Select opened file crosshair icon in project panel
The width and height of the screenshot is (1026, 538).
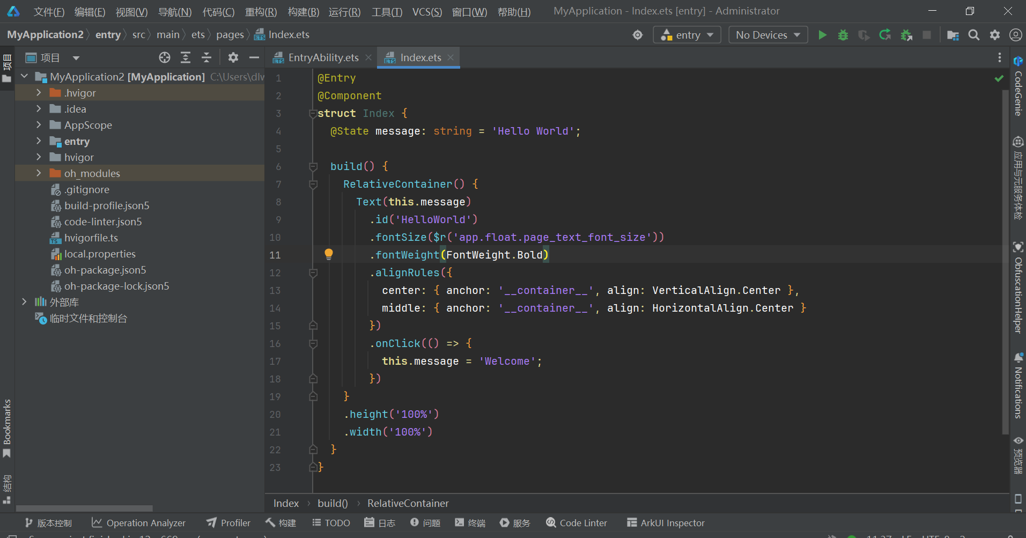point(165,57)
